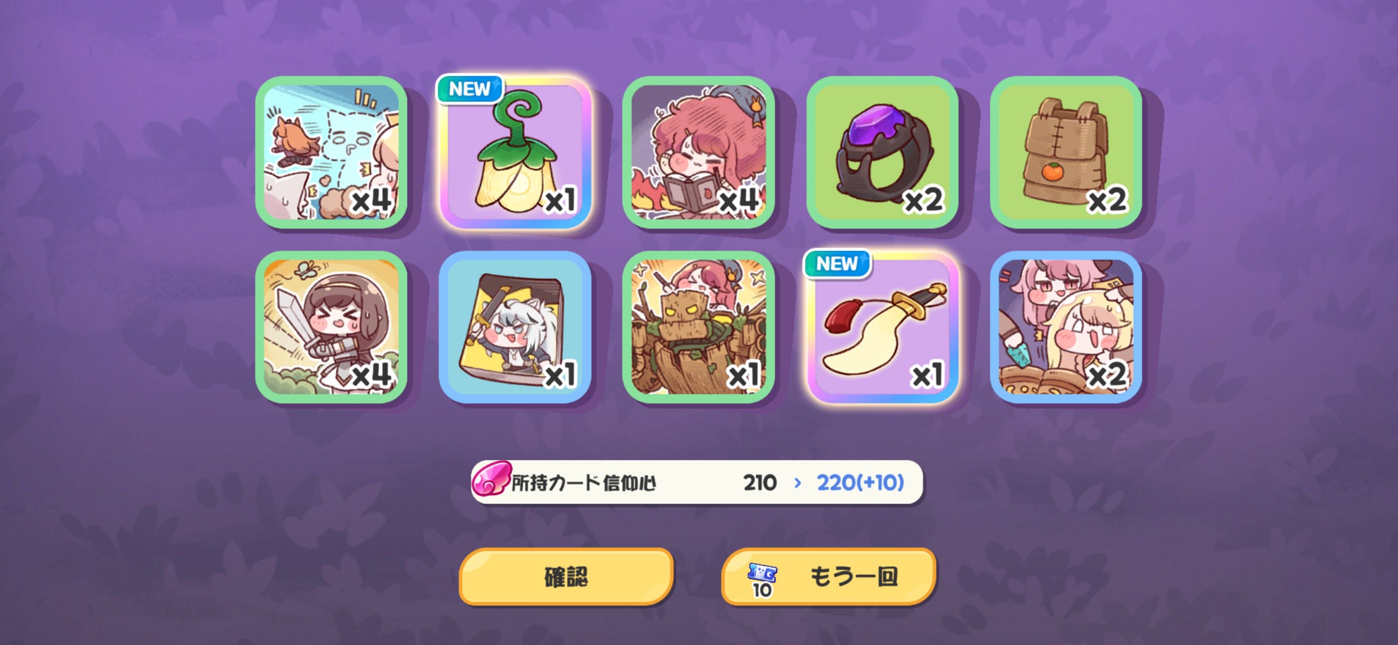This screenshot has height=645, width=1398.
Task: Click the 220(+10) updated faith value
Action: [x=860, y=482]
